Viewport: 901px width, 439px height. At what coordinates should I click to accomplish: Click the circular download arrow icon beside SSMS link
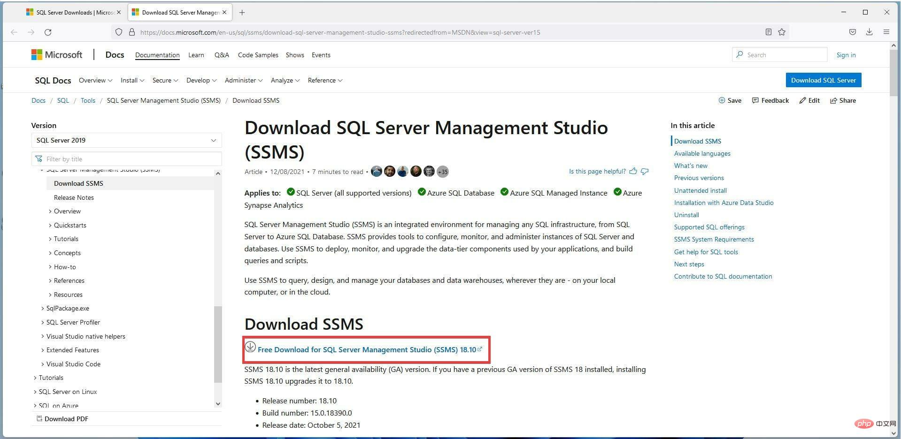coord(250,347)
